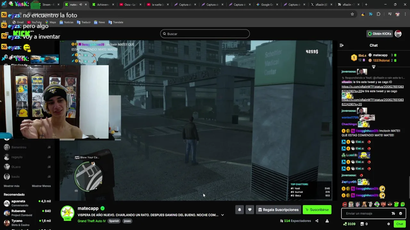Open emoji picker in chat input
Viewport: 410px width, 230px height.
click(x=400, y=213)
